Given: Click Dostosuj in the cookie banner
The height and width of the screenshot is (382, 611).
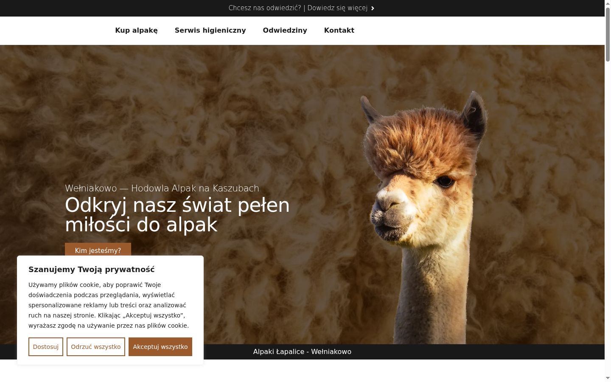Looking at the screenshot, I should pyautogui.click(x=46, y=347).
